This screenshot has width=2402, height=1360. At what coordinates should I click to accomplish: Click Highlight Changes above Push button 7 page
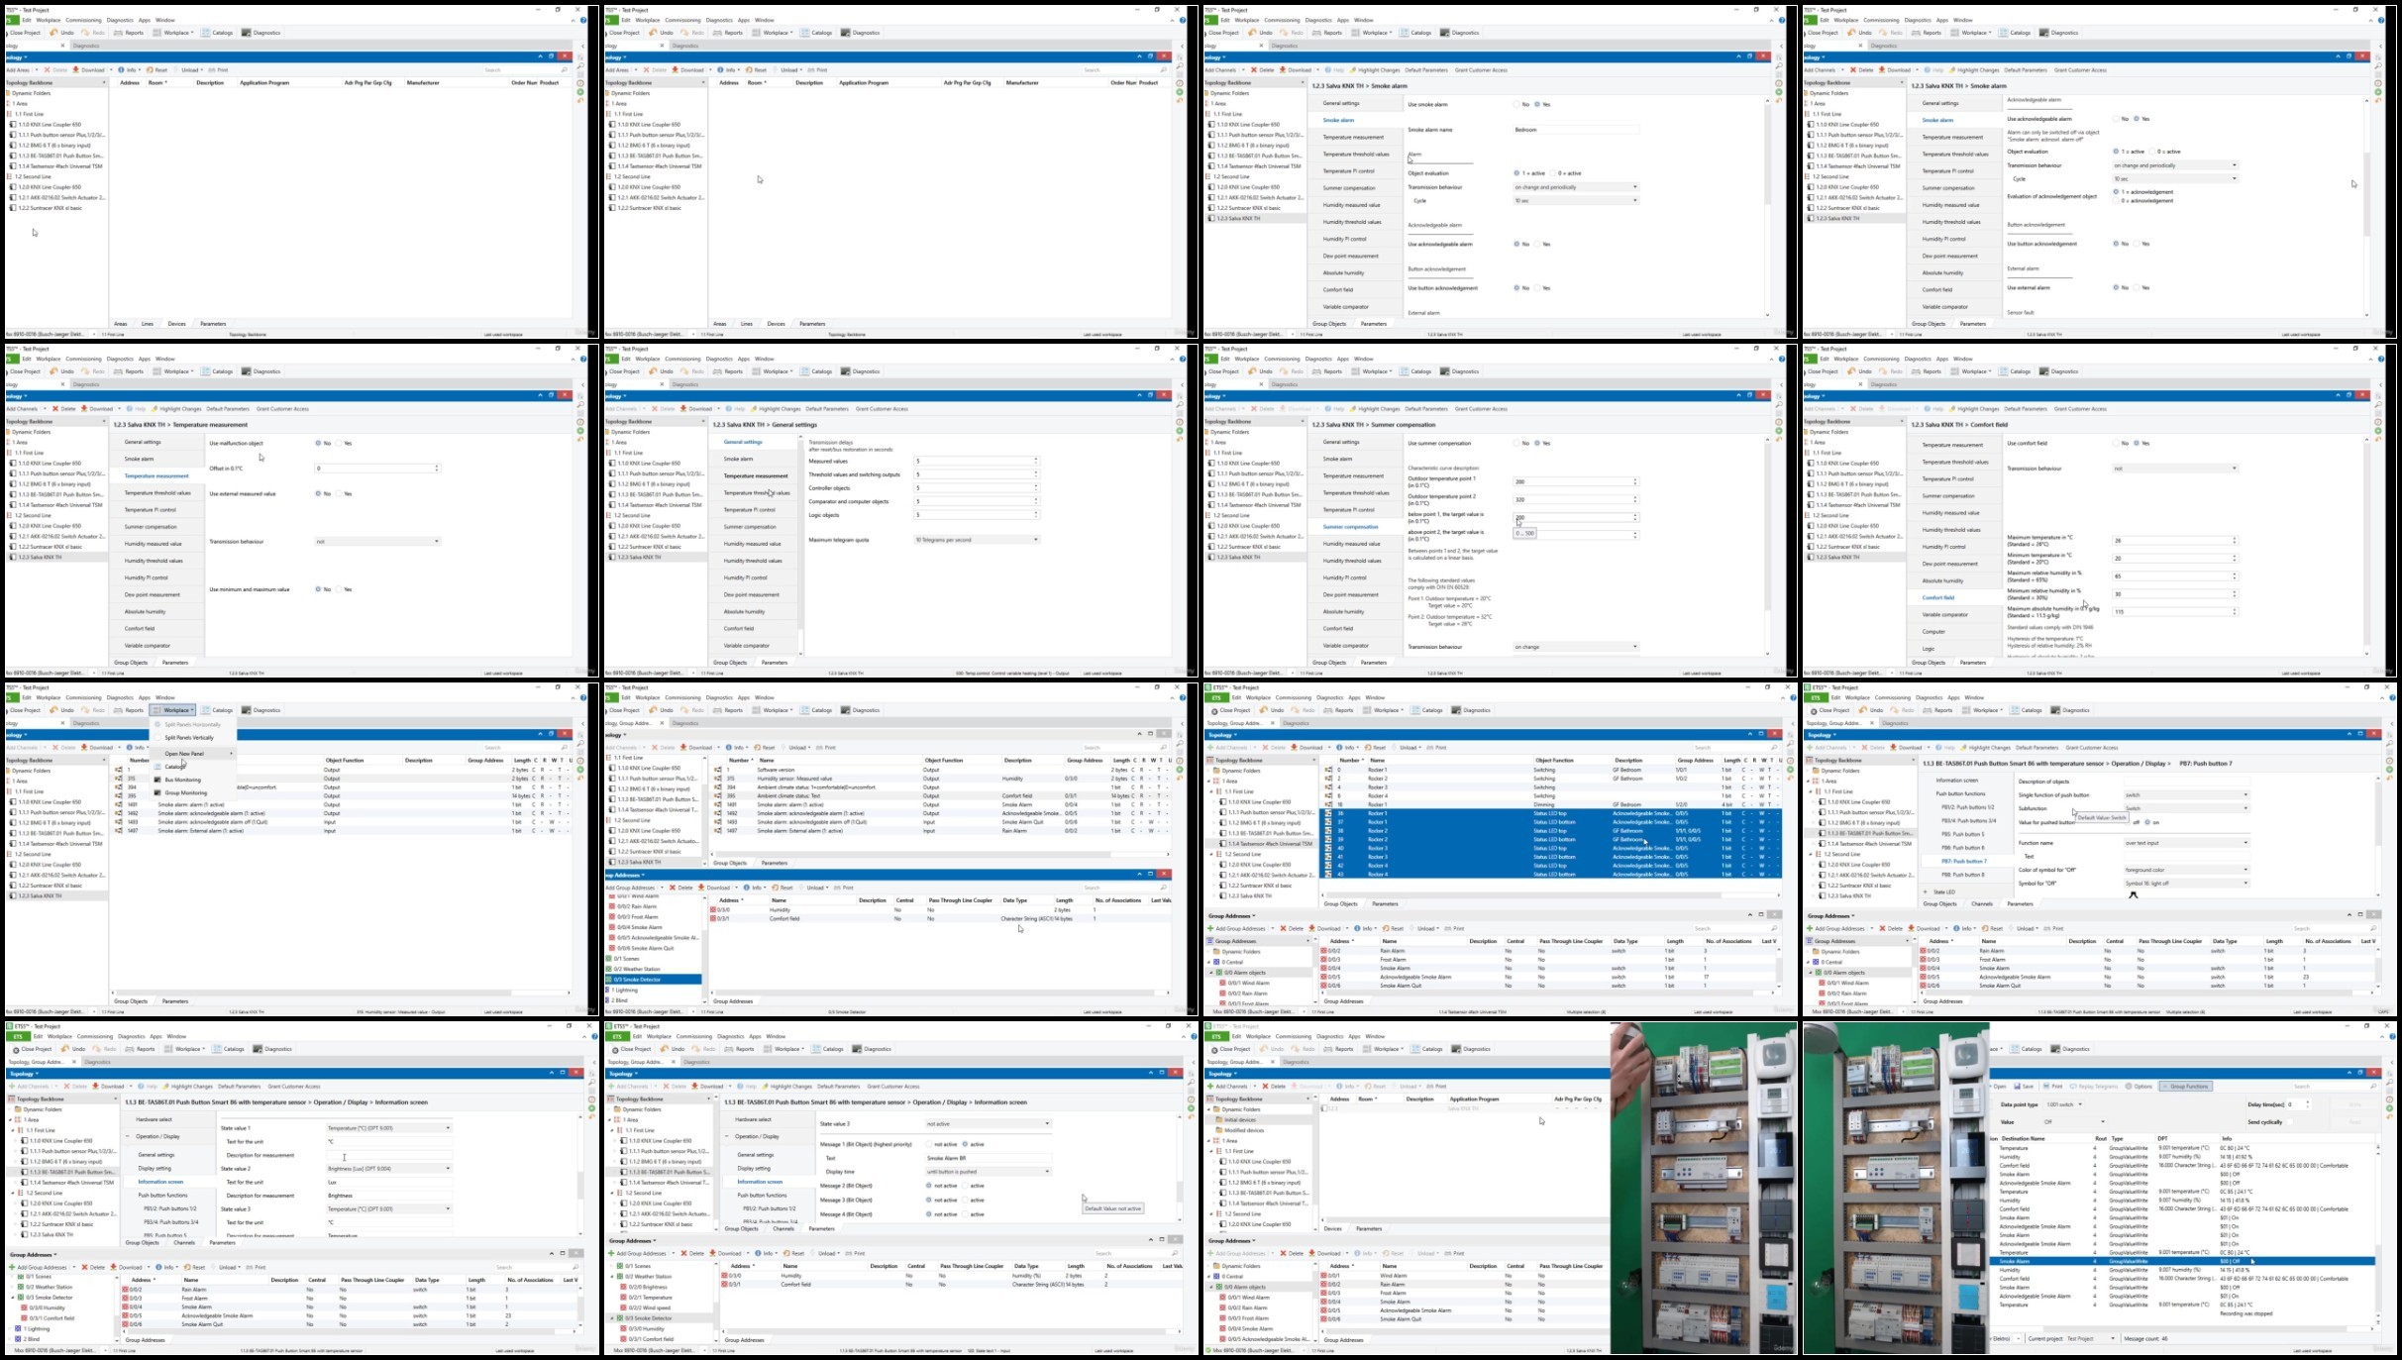click(x=1987, y=748)
